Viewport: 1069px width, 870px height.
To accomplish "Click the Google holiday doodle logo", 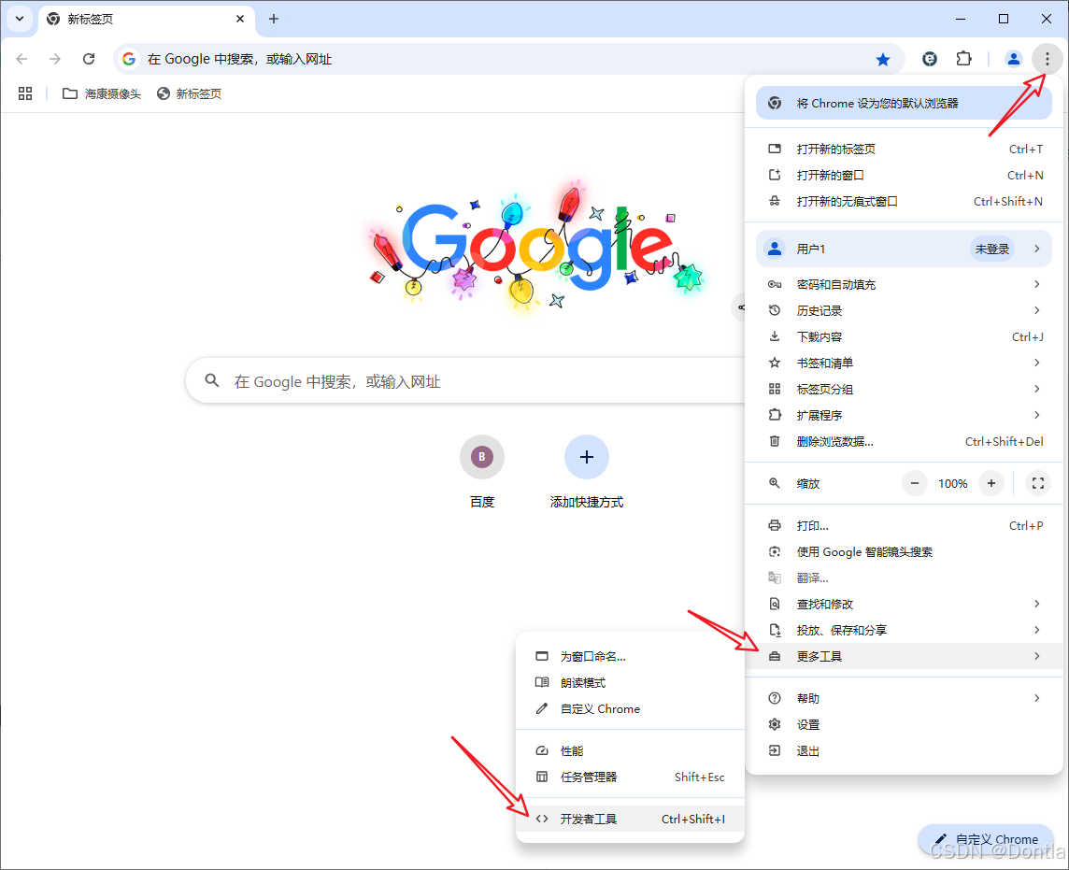I will [x=536, y=247].
